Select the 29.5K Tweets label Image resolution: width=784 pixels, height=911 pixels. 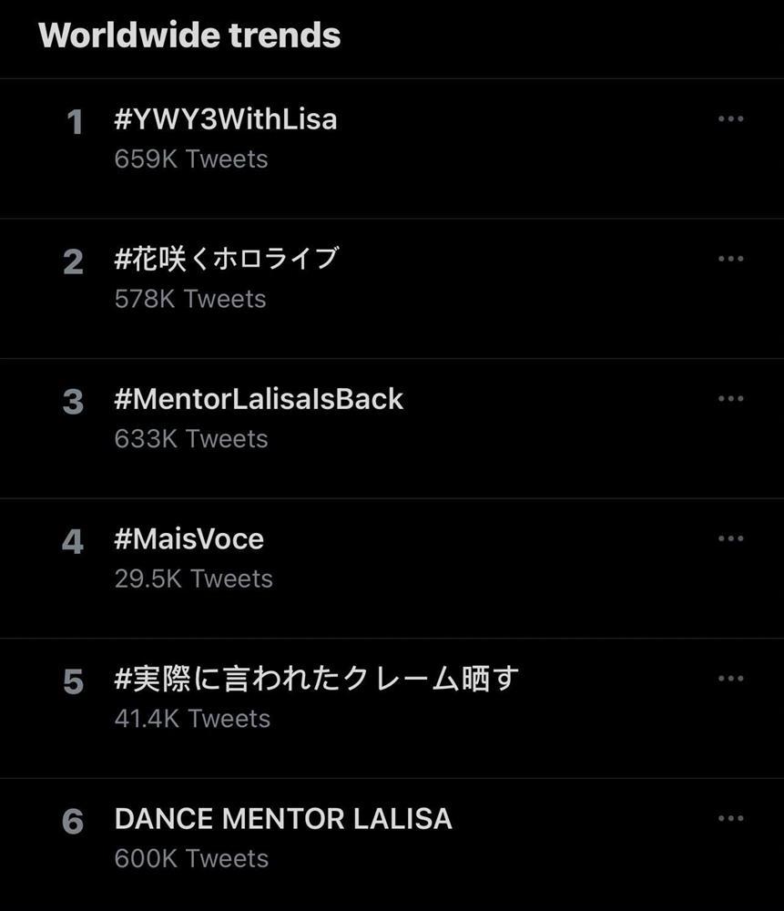(x=194, y=578)
